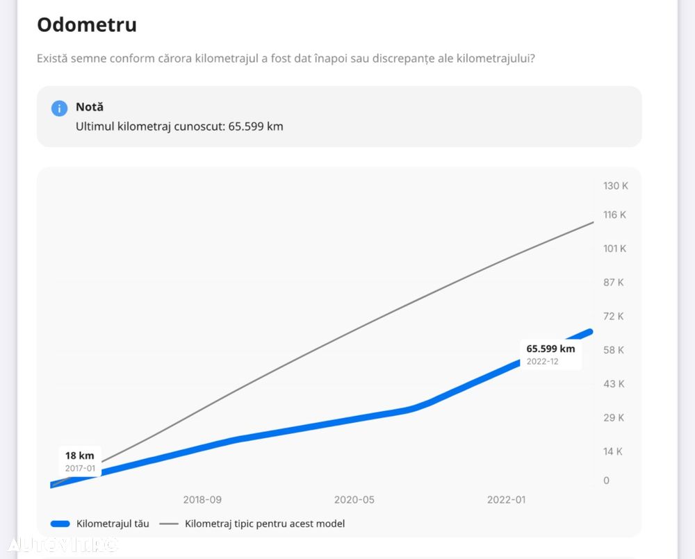
Task: Click the 72 K y-axis label
Action: coord(614,316)
